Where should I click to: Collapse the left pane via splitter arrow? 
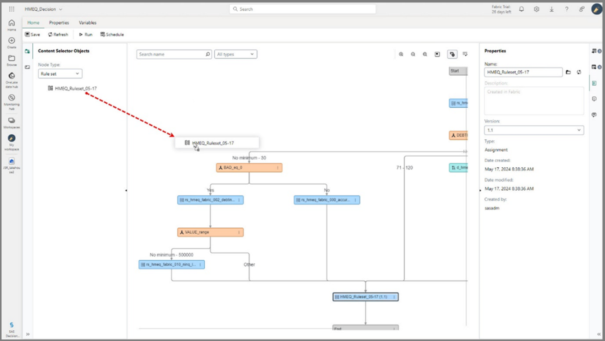pos(126,191)
